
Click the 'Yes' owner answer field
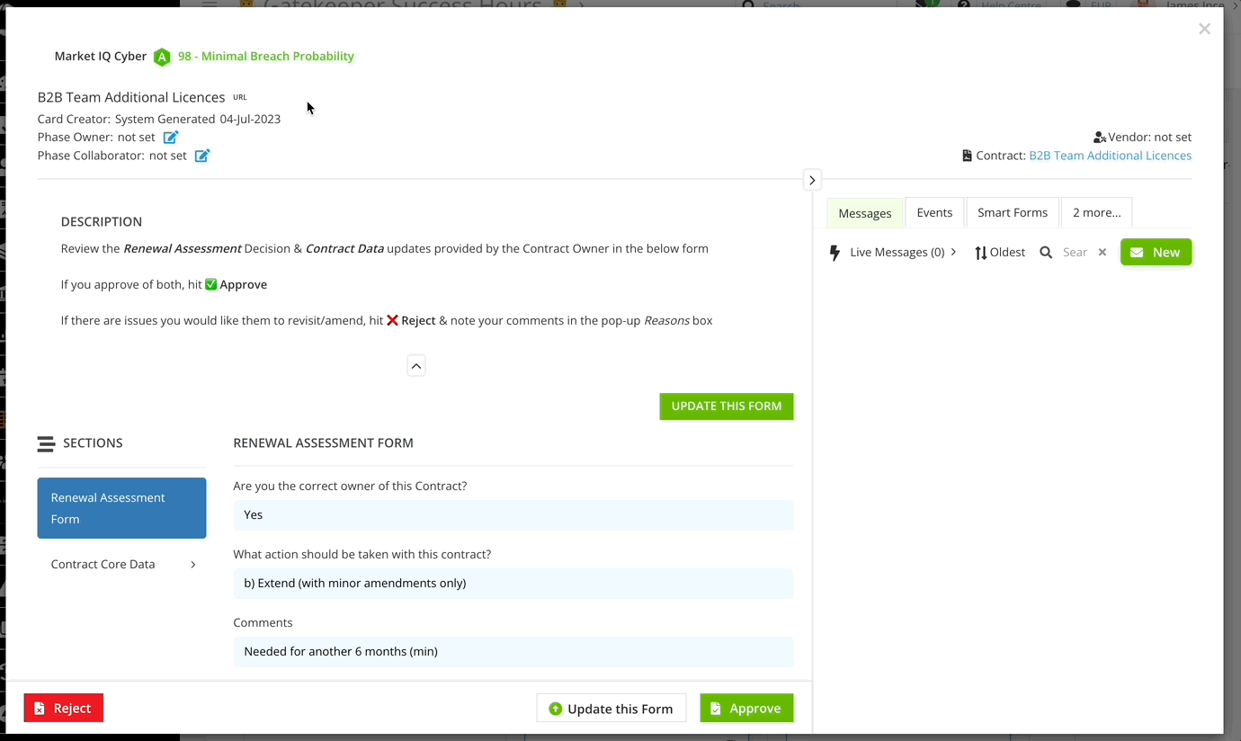tap(513, 515)
